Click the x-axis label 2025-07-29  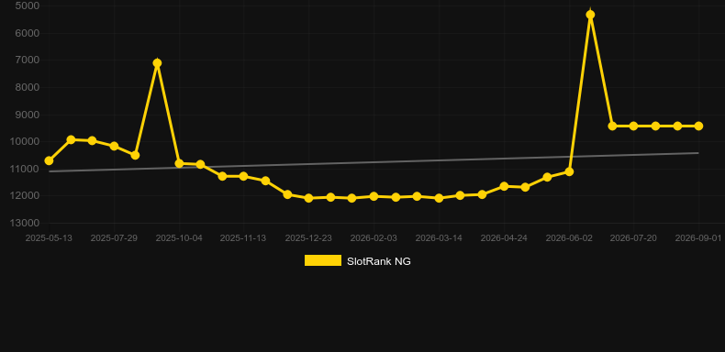[x=114, y=238]
